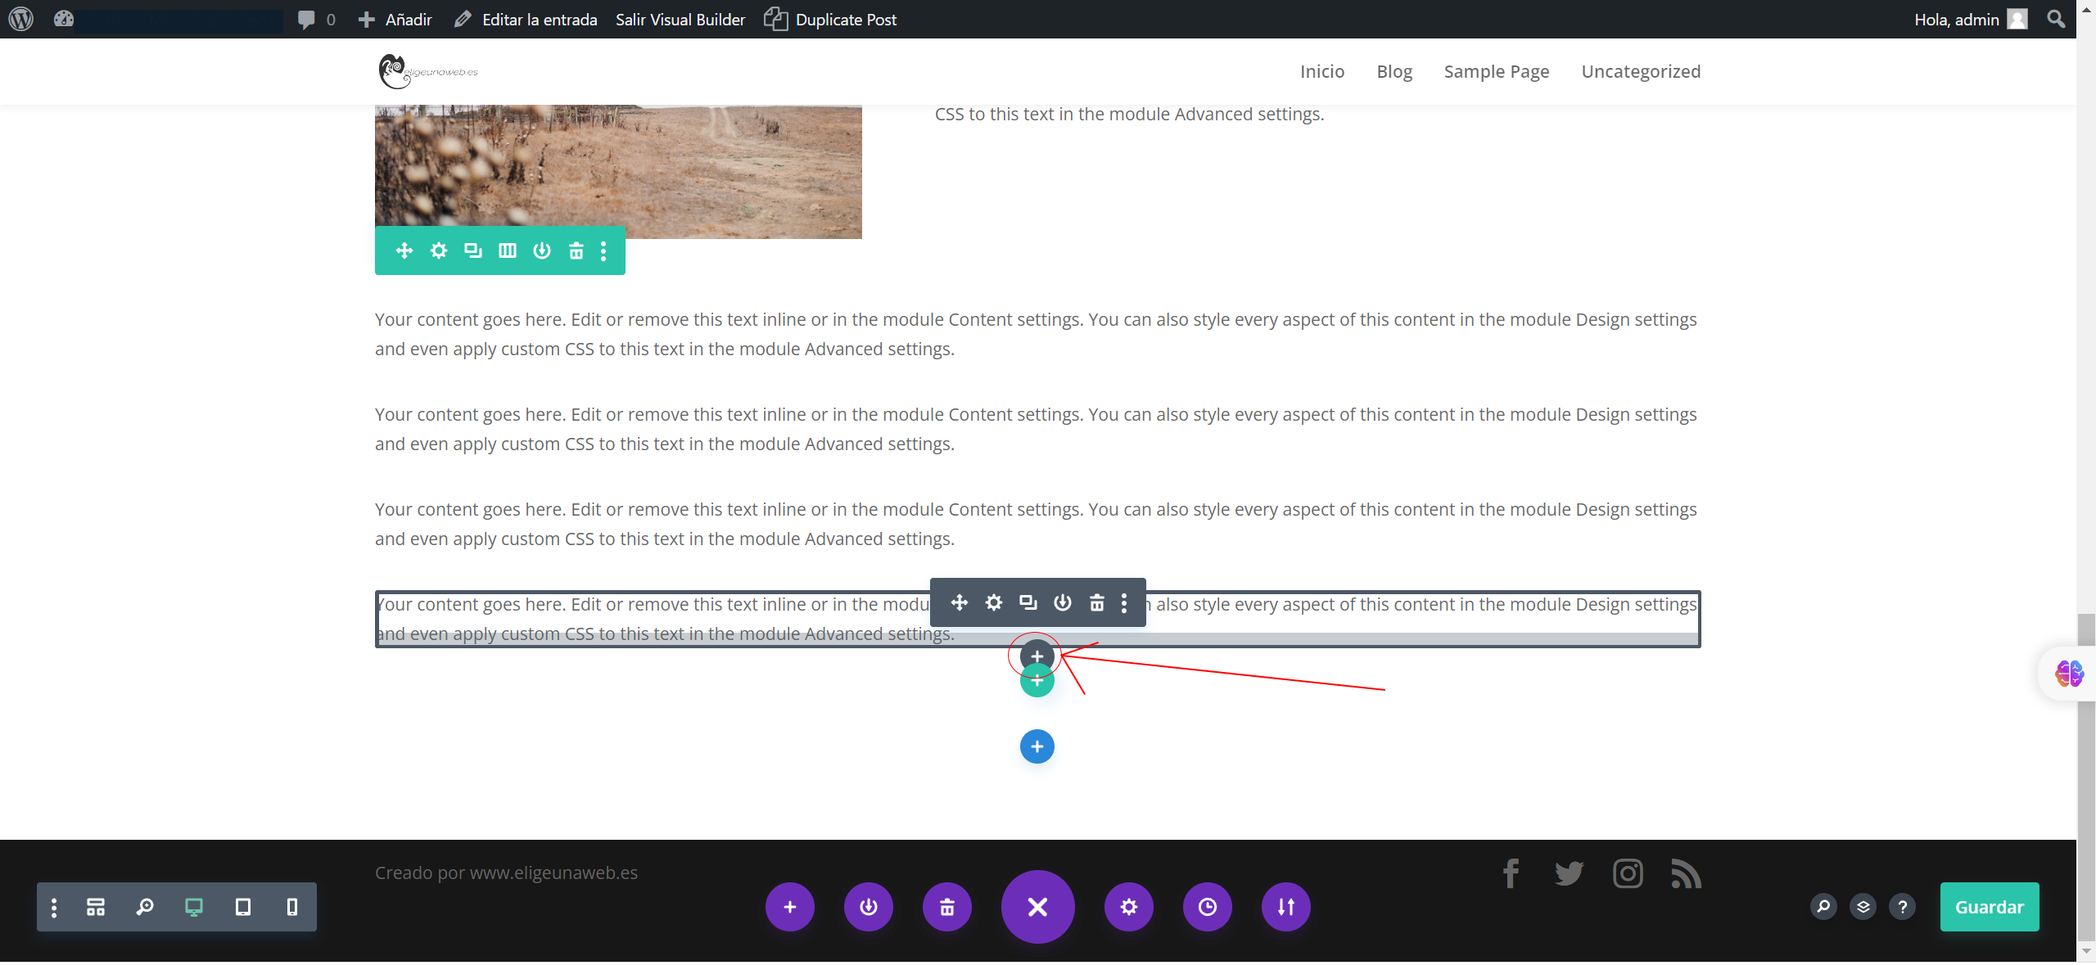
Task: Expand builder settings bar dots menu
Action: (x=54, y=907)
